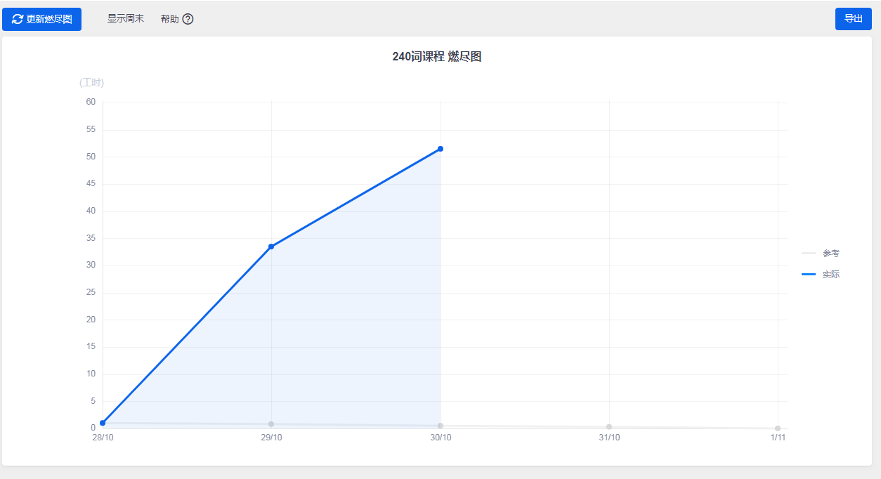Click the gray line swatch beside 参考
This screenshot has width=881, height=479.
[809, 254]
